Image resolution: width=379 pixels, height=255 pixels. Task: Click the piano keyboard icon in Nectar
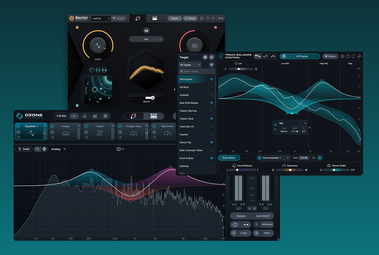pos(146,31)
